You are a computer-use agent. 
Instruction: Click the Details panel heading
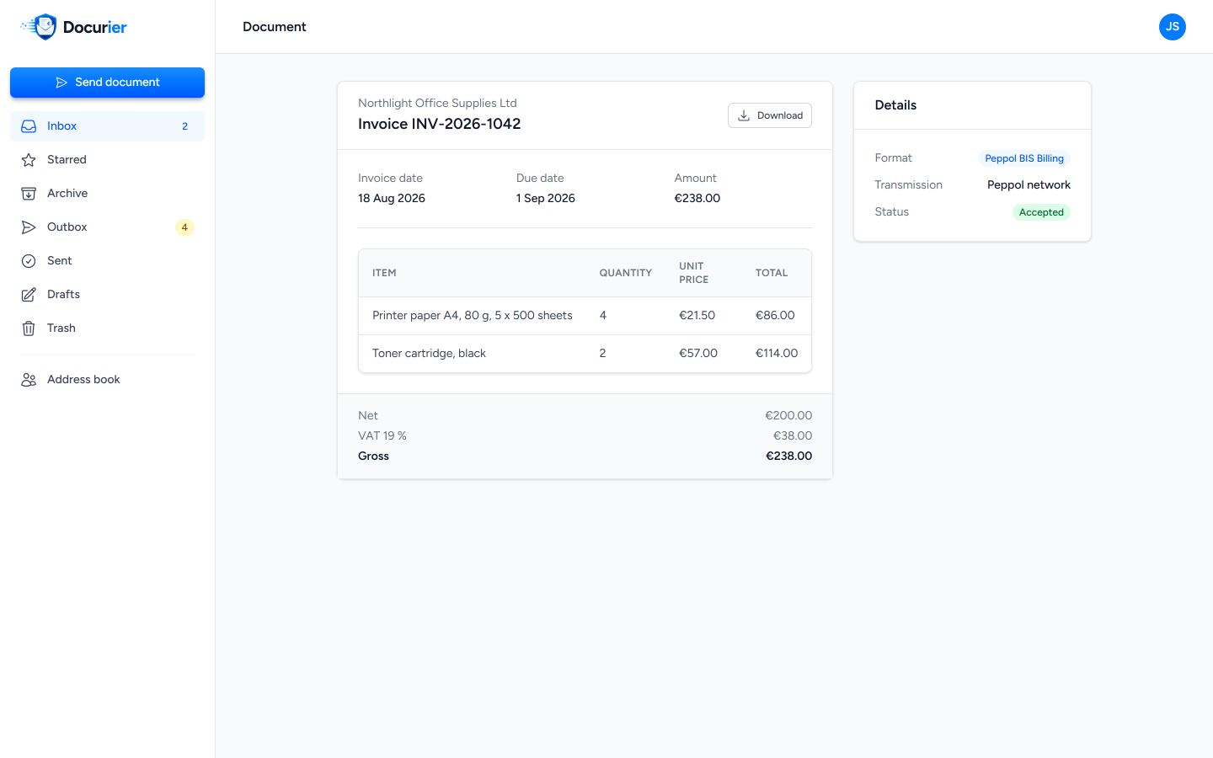pos(895,105)
